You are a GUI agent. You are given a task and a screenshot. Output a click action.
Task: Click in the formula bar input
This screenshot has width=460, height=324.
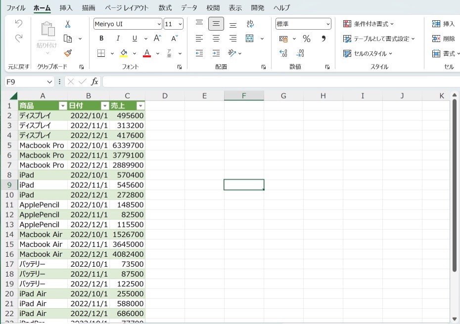[281, 81]
